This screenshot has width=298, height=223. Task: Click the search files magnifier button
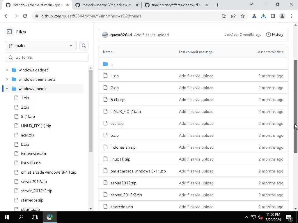pos(84,46)
